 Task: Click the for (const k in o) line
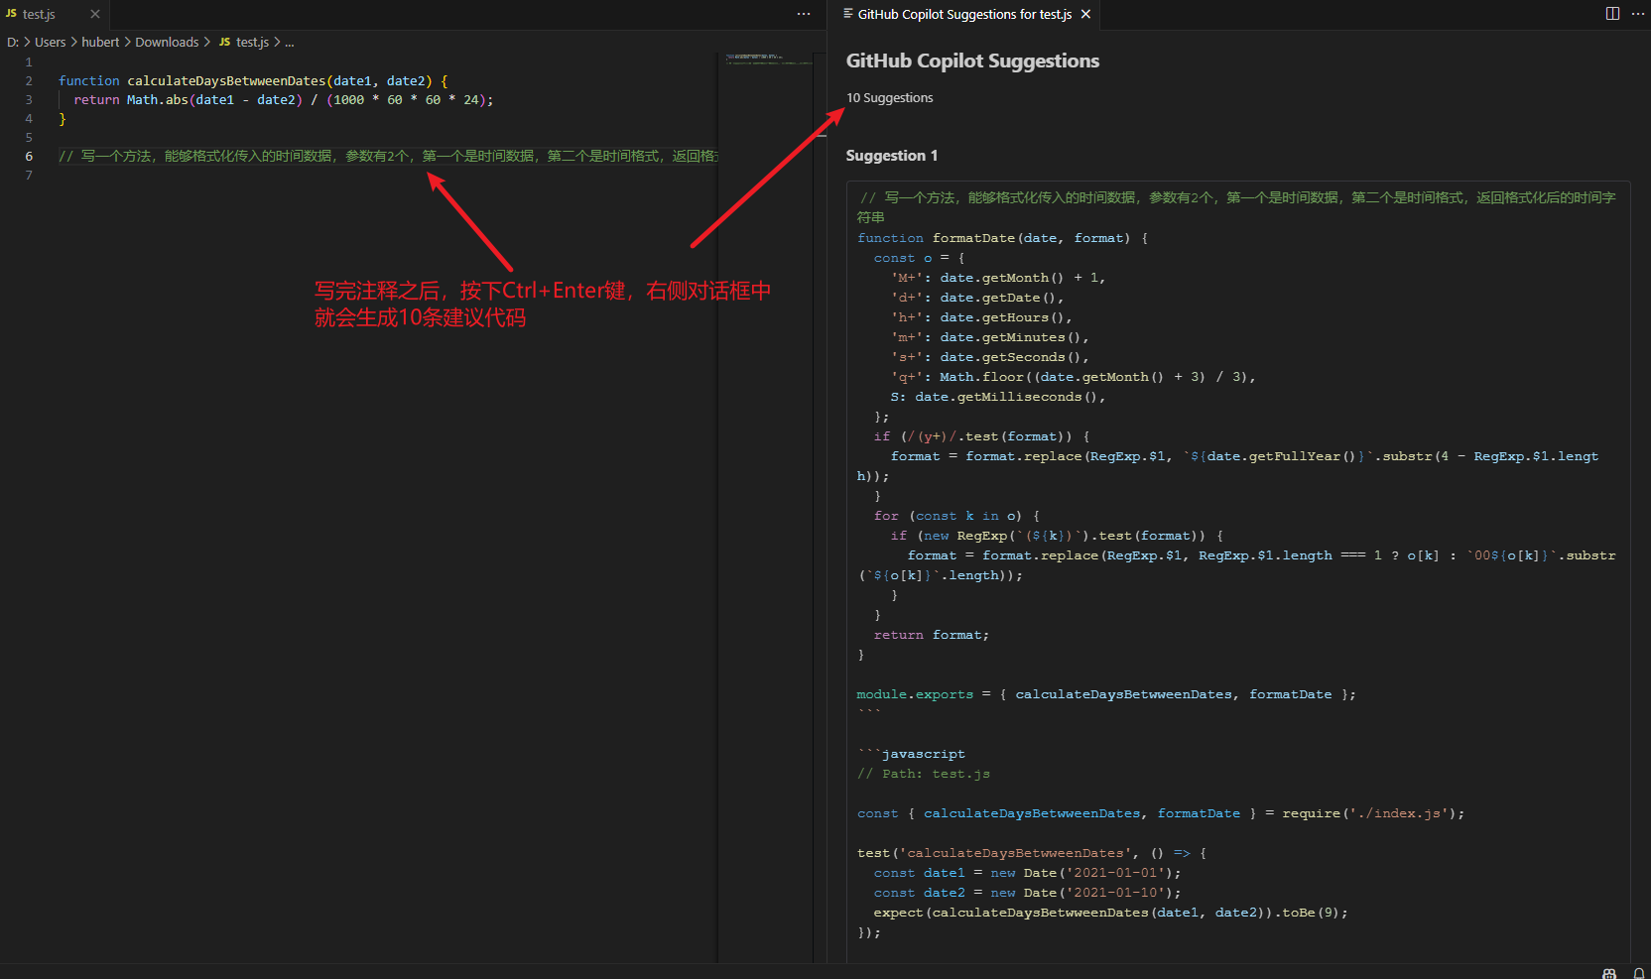[x=956, y=516]
